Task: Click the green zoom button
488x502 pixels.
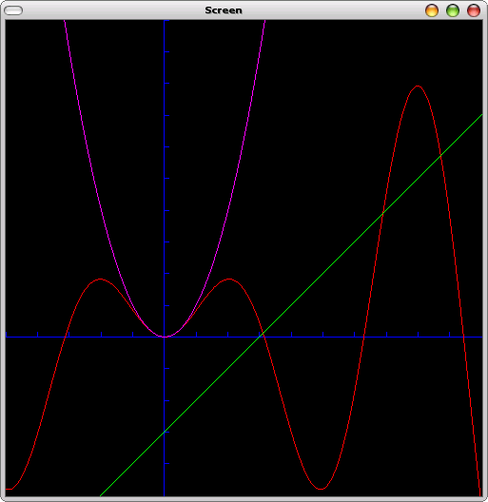Action: (x=453, y=10)
